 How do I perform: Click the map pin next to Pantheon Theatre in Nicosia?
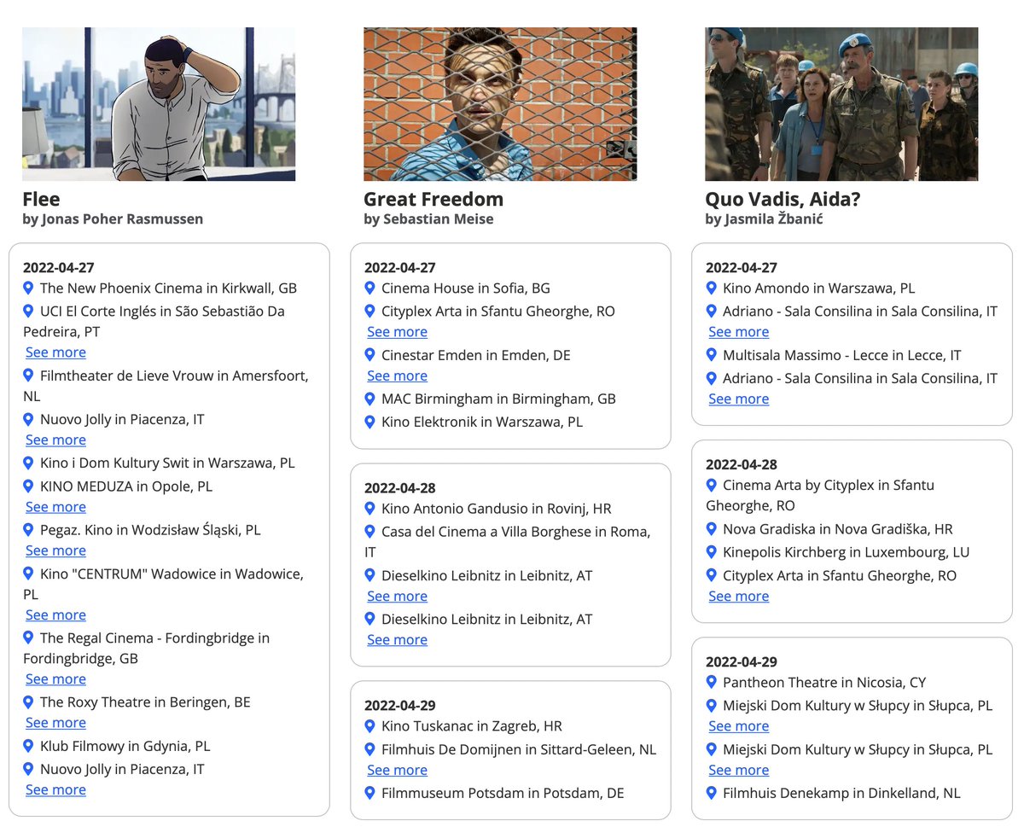tap(711, 683)
